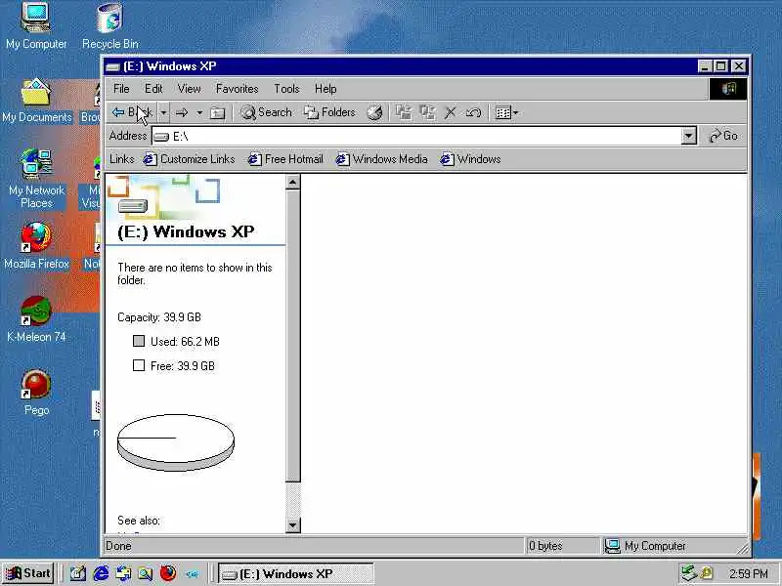
Task: Select the Pego desktop shortcut
Action: pos(36,393)
